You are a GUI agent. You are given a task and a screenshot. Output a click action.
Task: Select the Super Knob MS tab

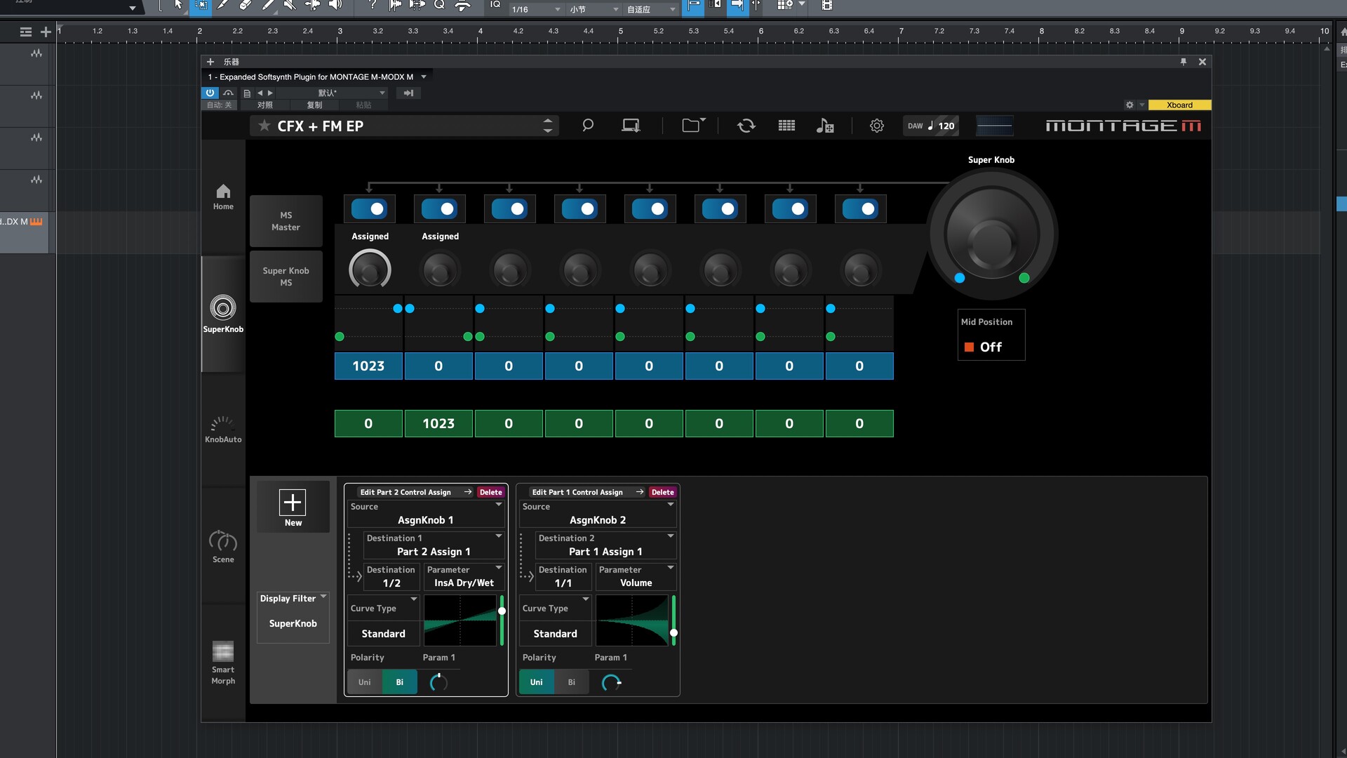(x=286, y=277)
